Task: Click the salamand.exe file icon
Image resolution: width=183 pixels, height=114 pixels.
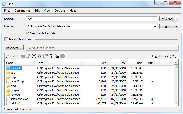Action: click(8, 99)
